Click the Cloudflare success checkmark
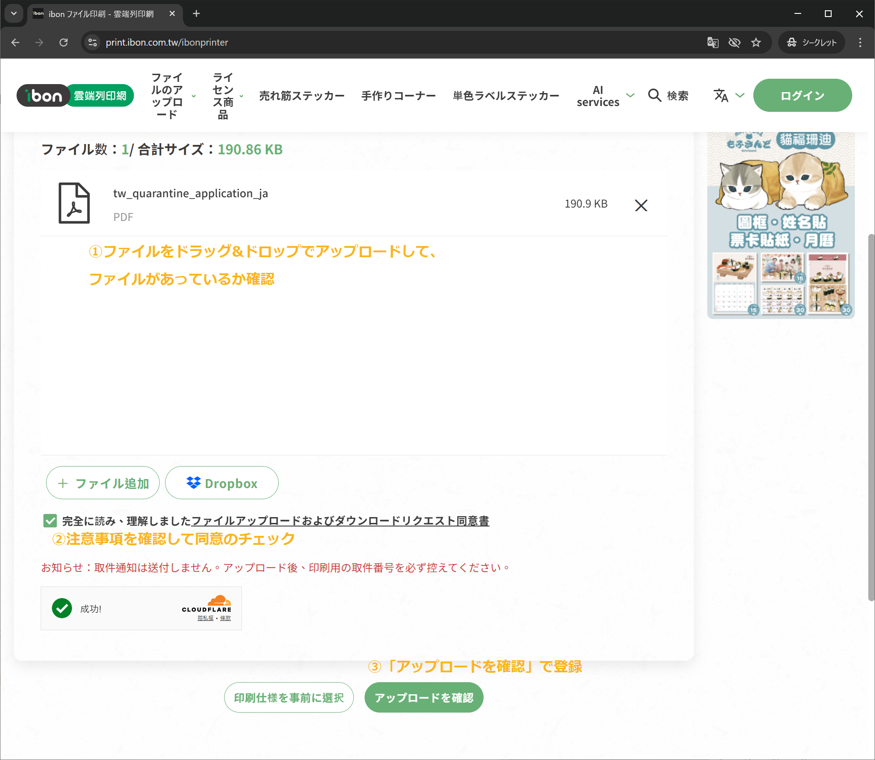The width and height of the screenshot is (875, 760). [62, 608]
